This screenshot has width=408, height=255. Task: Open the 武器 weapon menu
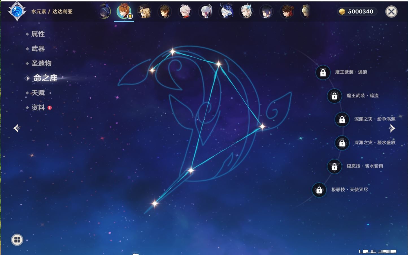click(x=38, y=49)
